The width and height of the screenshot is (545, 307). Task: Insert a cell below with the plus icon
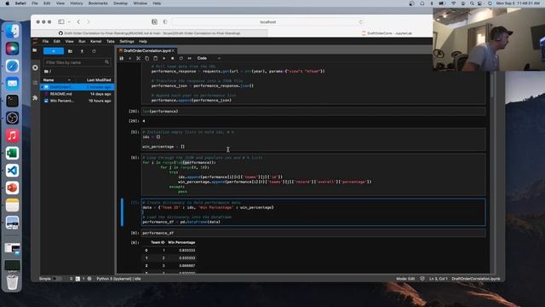130,58
